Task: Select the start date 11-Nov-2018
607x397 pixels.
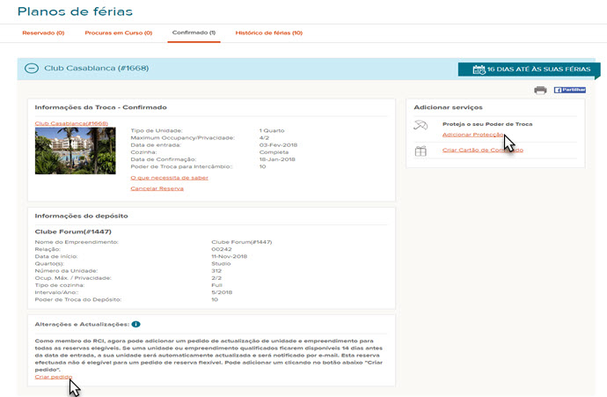Action: point(230,256)
